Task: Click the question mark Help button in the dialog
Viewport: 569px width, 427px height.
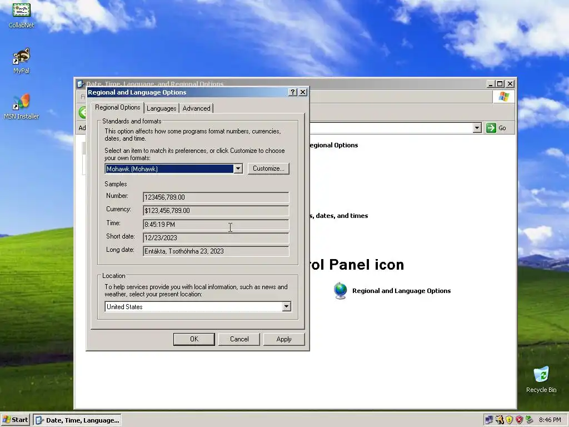Action: (292, 92)
